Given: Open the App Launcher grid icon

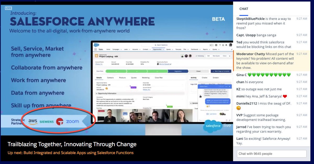Looking at the screenshot, I should [x=96, y=49].
